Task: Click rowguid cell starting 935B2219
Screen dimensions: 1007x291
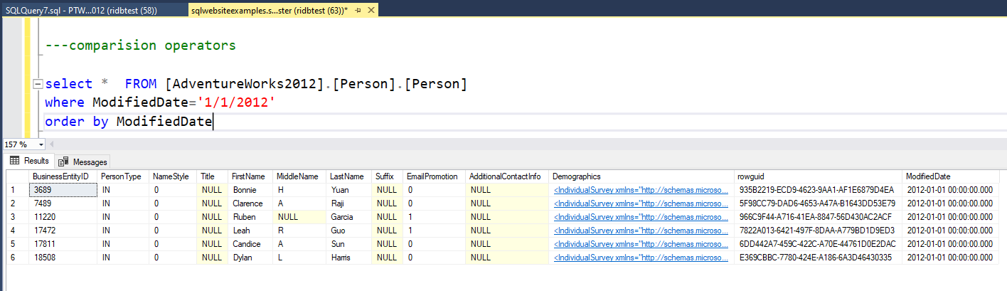Action: (x=819, y=190)
